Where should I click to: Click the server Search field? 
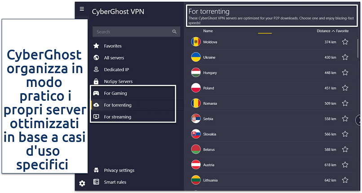click(132, 32)
